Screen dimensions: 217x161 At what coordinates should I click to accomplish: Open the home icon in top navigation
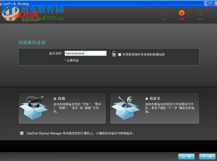tap(163, 15)
